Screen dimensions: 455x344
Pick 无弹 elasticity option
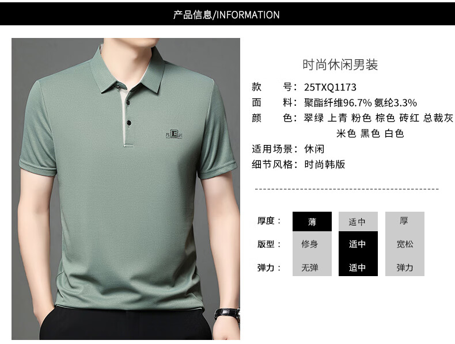312,266
